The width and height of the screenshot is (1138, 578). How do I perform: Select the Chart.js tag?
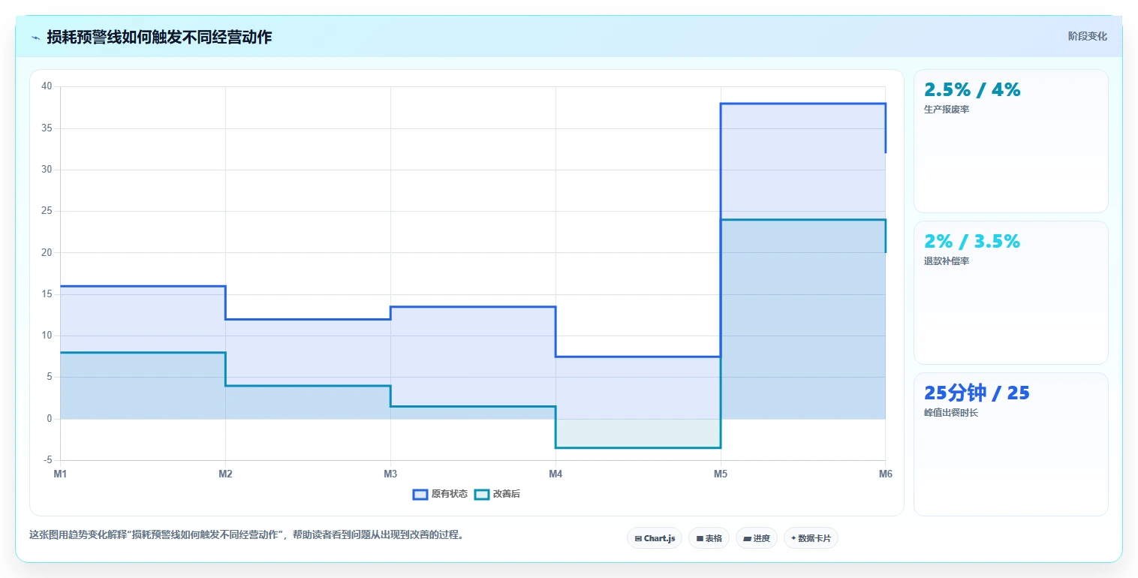[655, 538]
